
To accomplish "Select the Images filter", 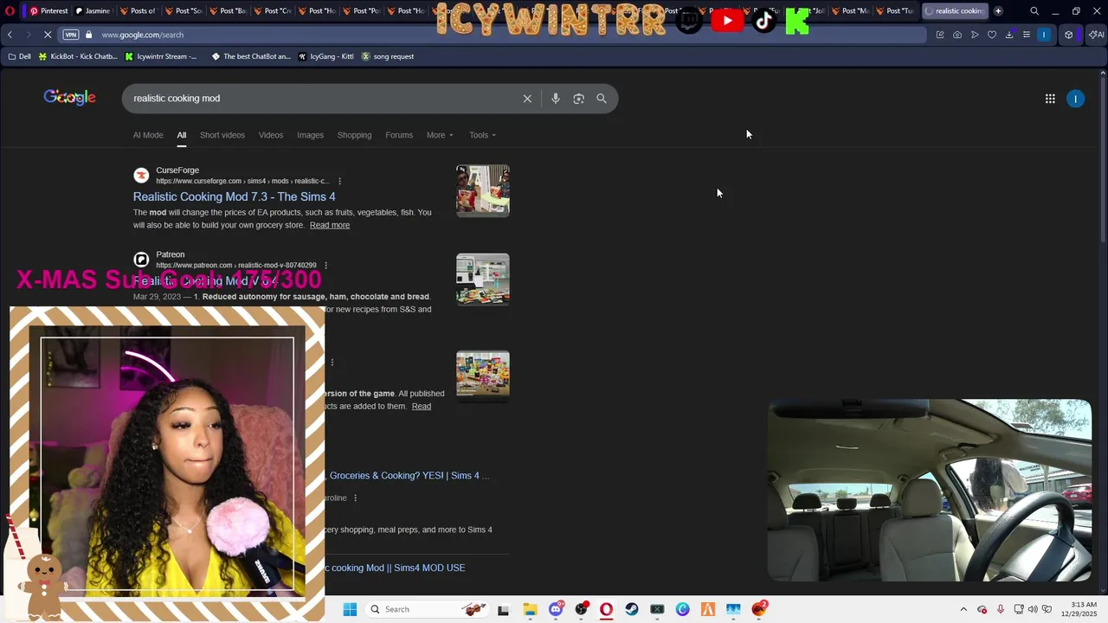I will click(x=310, y=135).
